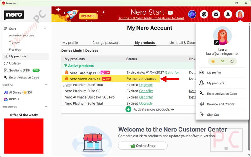Refresh the coin balance with the sync icon
The width and height of the screenshot is (251, 157).
click(x=232, y=61)
